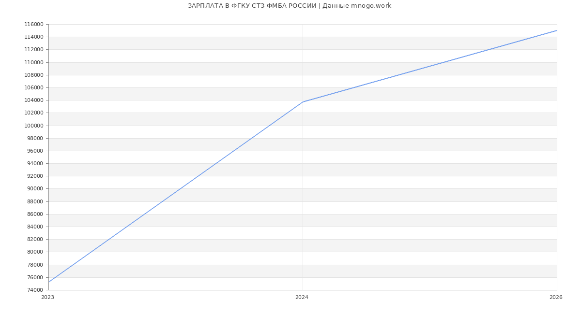
Task: Click the 116000 y-axis label
Action: pyautogui.click(x=34, y=25)
